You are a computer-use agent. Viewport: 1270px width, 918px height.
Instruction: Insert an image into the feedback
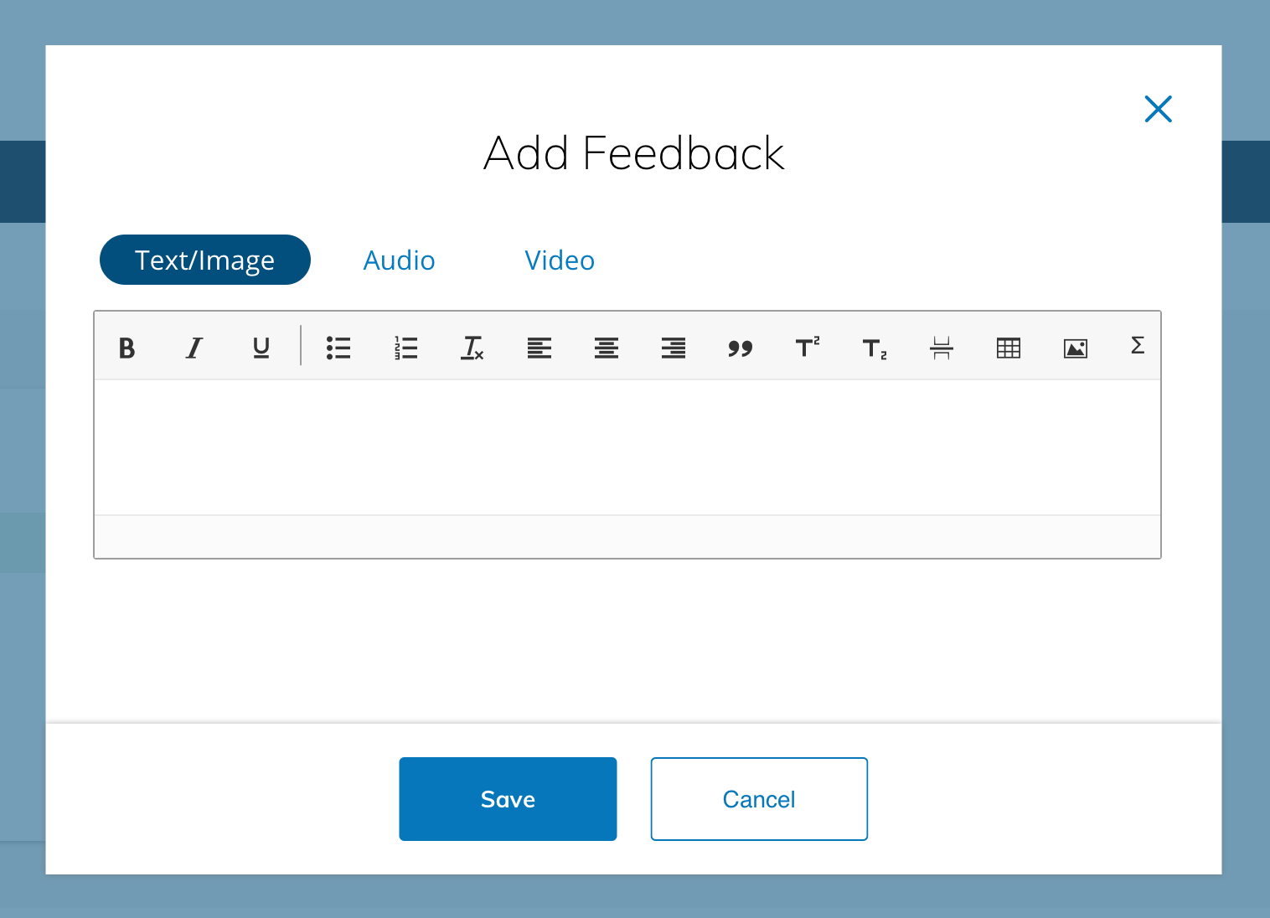click(1075, 347)
